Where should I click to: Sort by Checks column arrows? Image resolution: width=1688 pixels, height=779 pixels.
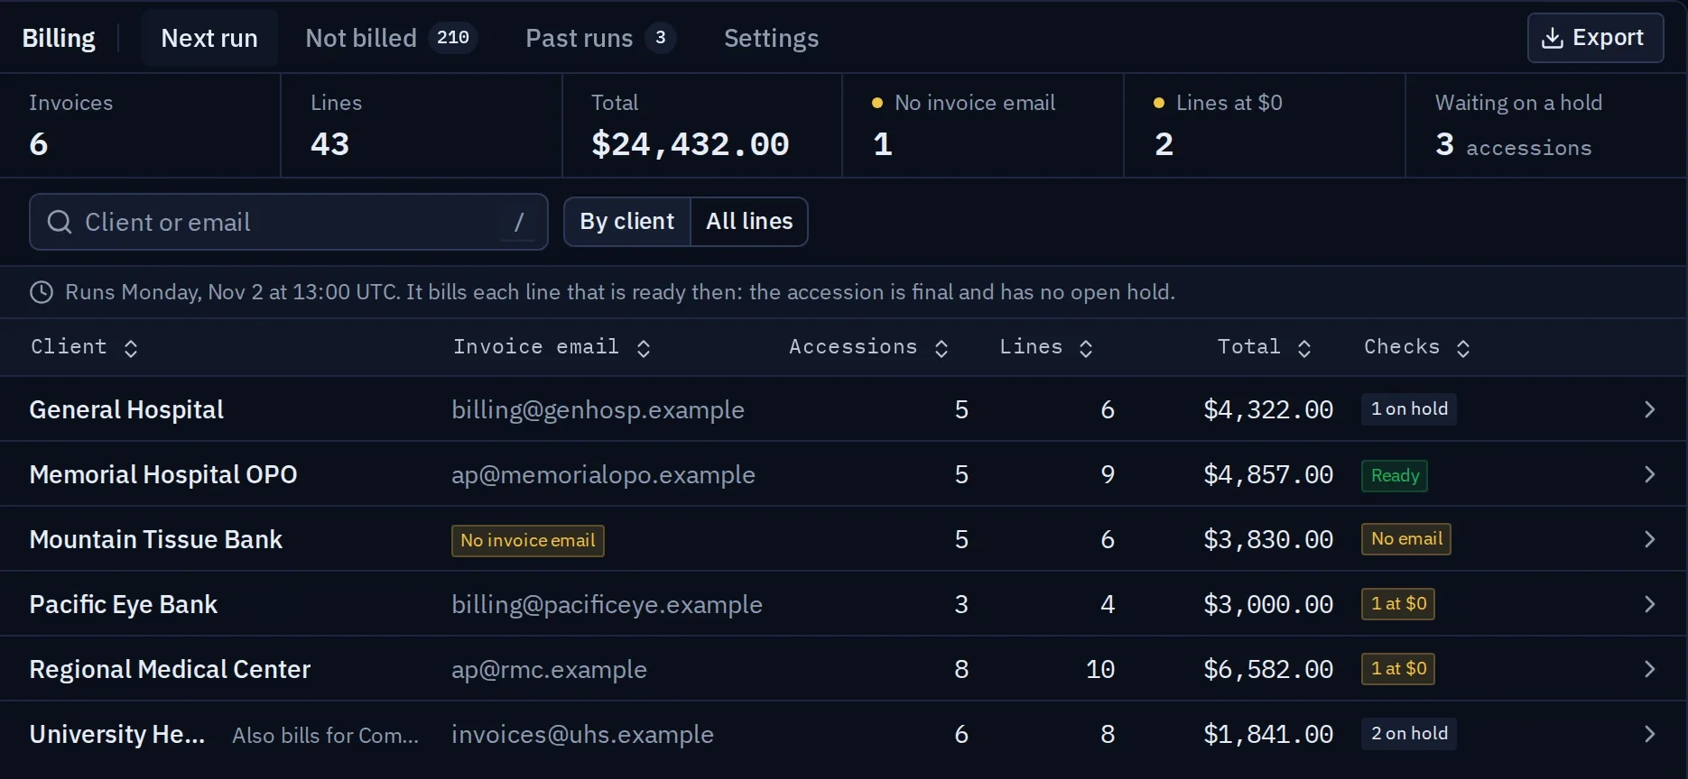pos(1463,348)
